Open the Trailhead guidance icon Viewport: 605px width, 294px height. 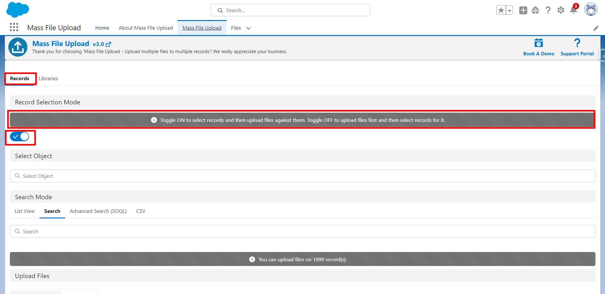(x=536, y=10)
